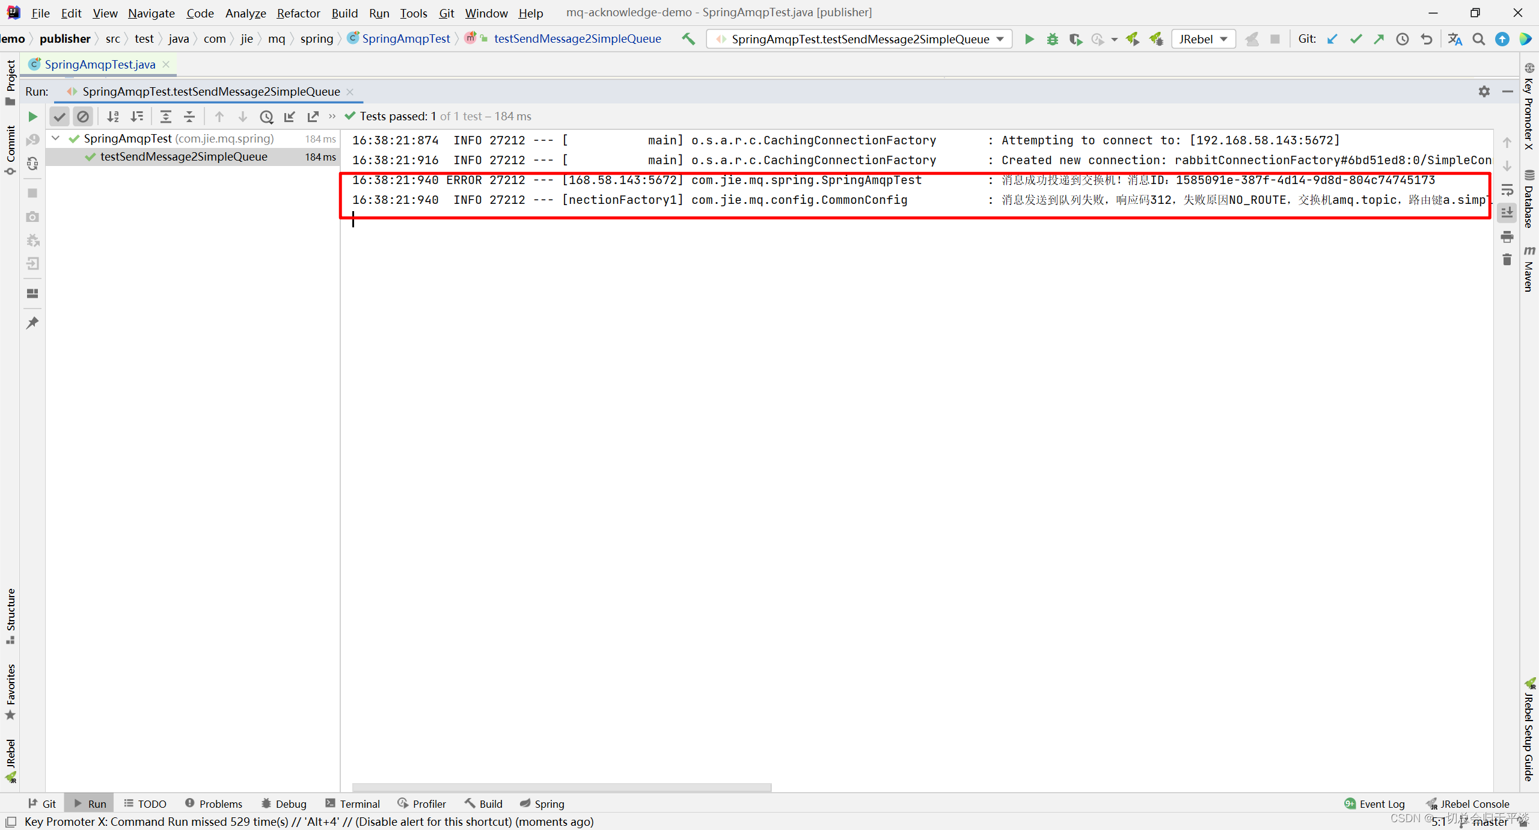Dump threads camera icon
Screen dimensions: 1539x830
tap(32, 217)
